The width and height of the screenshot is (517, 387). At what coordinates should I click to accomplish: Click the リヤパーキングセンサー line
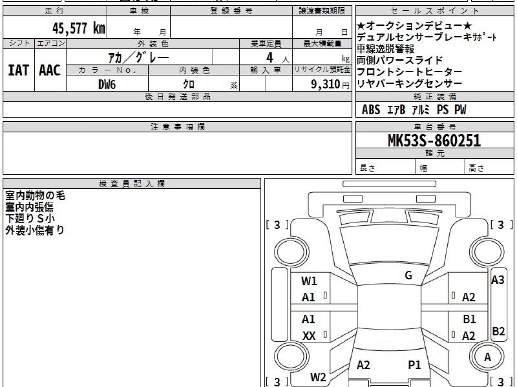tap(409, 83)
